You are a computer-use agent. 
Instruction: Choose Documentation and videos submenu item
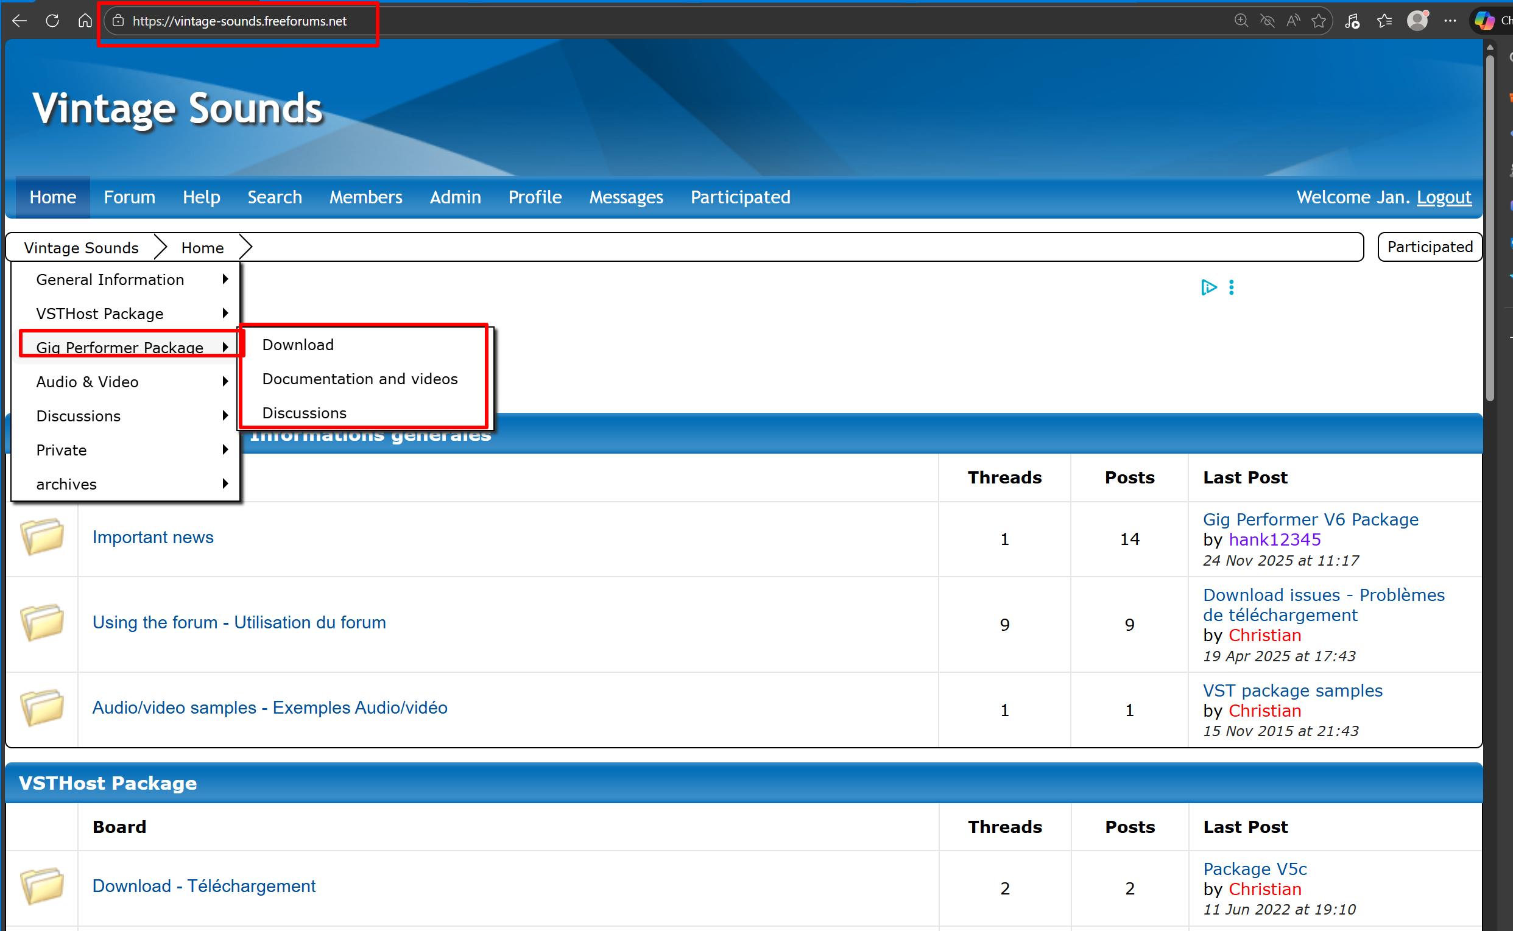359,379
